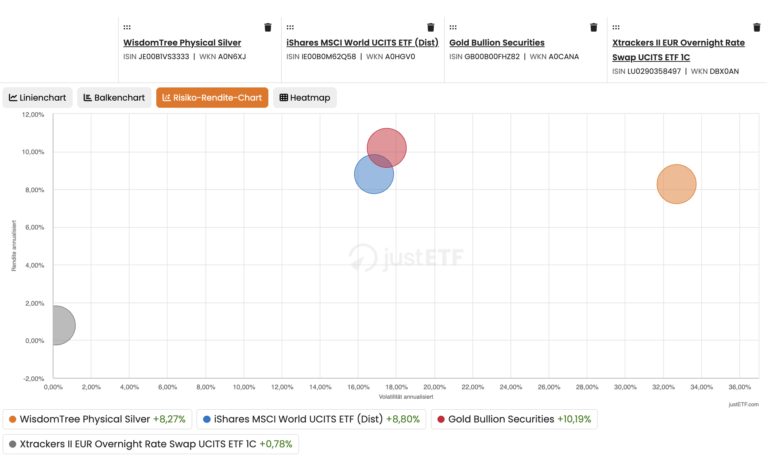The image size is (767, 456).
Task: Open iShares MSCI World UCITS ETF (Dist) link
Action: [362, 43]
